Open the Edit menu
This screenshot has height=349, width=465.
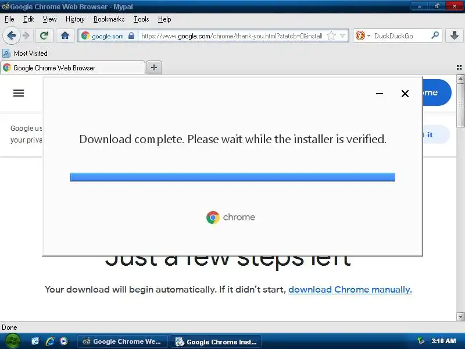[28, 19]
